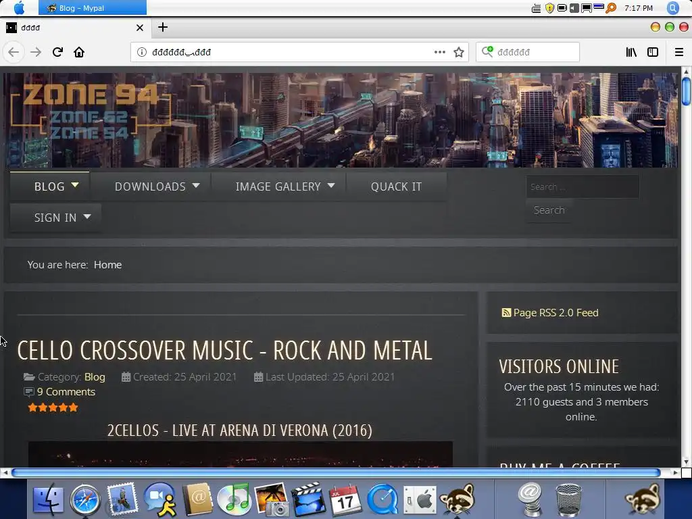
Task: Launch iTunes from the dock
Action: [x=234, y=499]
